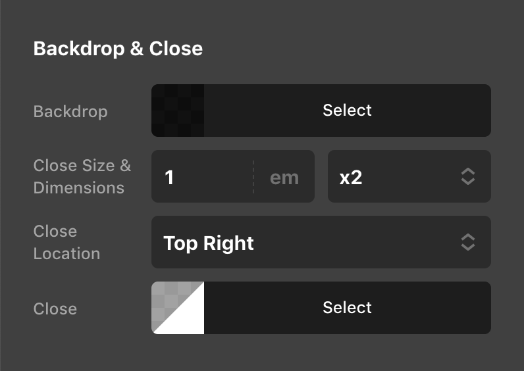
Task: Click the dashed divider beside em unit
Action: pos(253,176)
